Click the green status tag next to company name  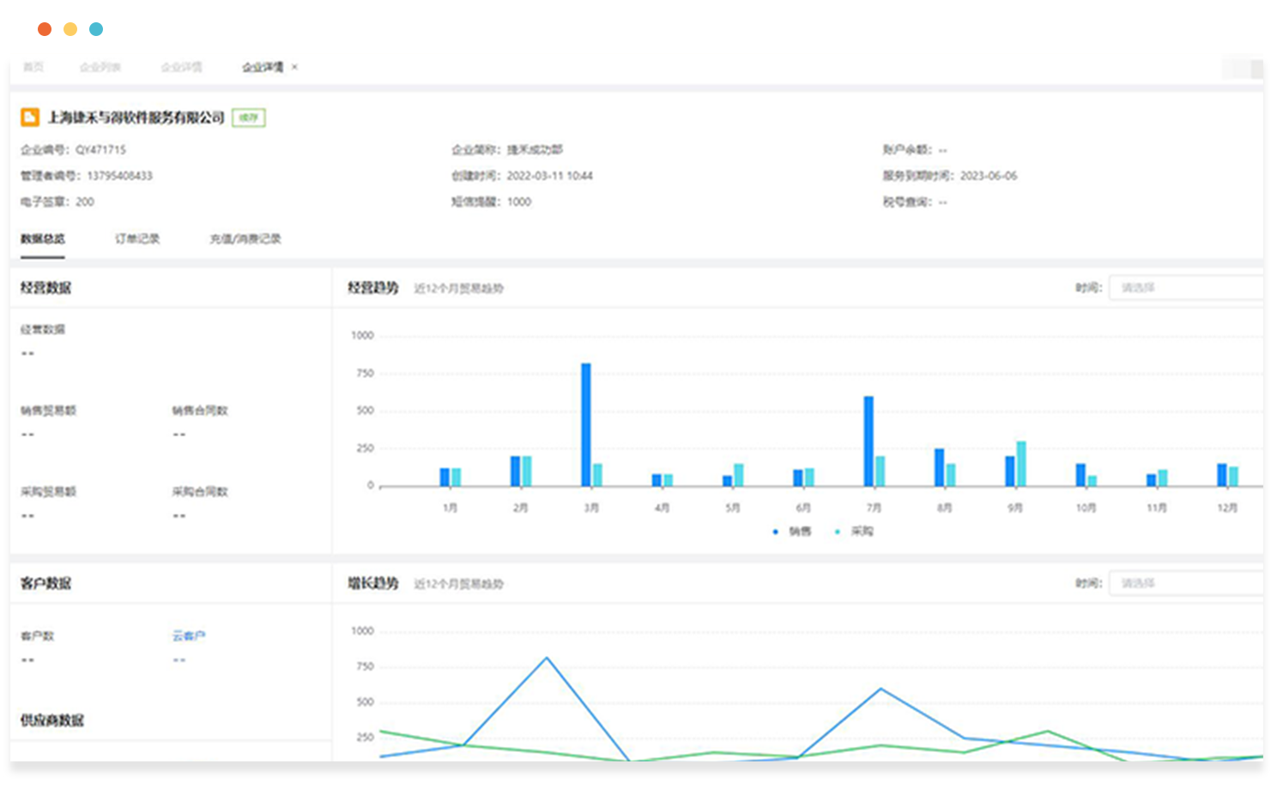249,117
